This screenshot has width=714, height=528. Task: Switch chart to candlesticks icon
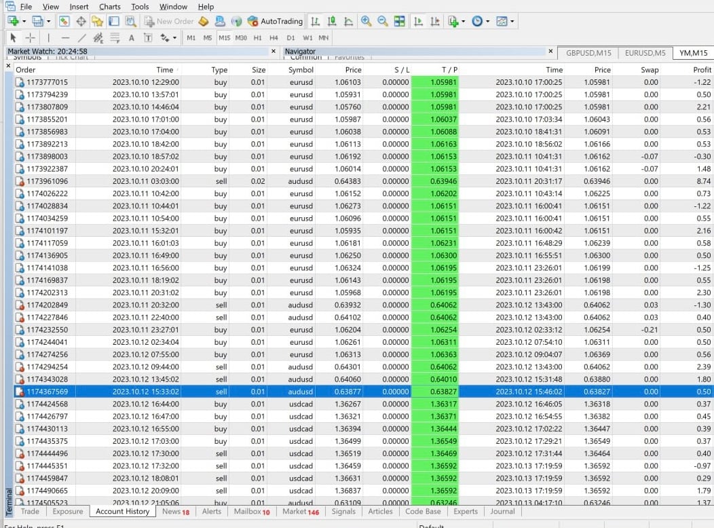click(x=332, y=21)
